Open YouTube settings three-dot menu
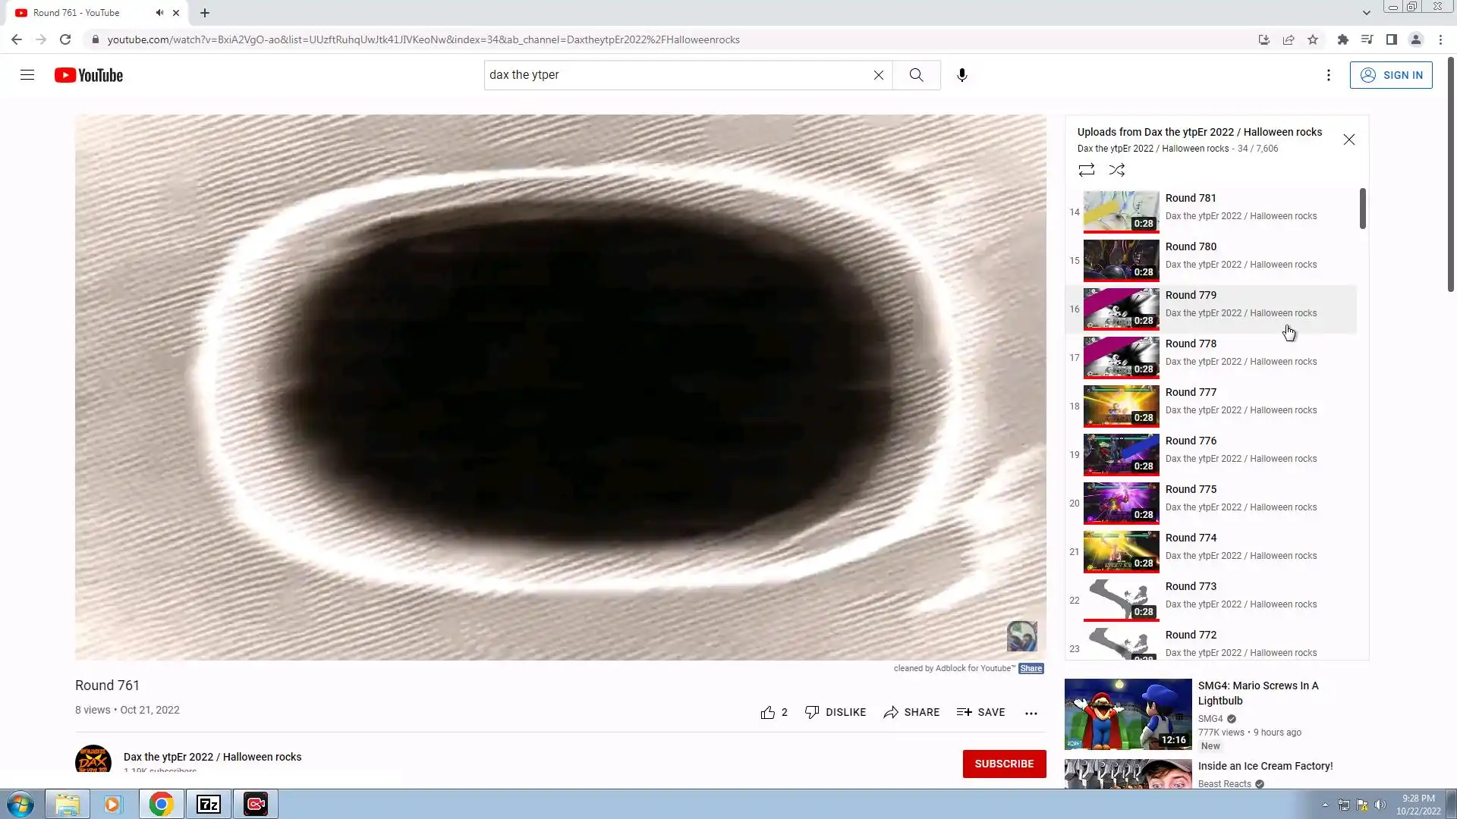 1328,75
